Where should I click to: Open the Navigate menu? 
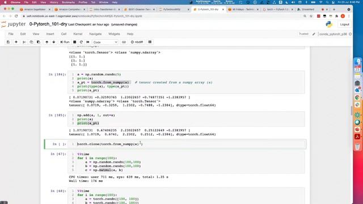95,34
